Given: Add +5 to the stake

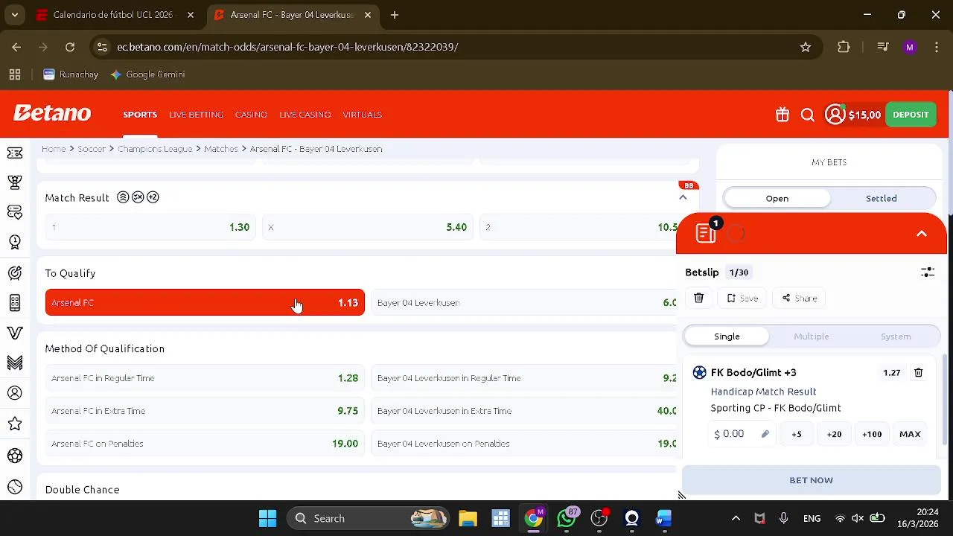Looking at the screenshot, I should coord(797,434).
